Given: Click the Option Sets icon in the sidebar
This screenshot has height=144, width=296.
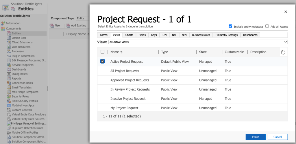Looking at the screenshot, I should point(9,38).
